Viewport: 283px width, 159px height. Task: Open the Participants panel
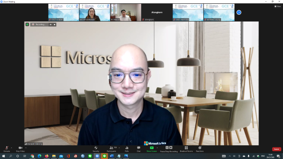111,149
